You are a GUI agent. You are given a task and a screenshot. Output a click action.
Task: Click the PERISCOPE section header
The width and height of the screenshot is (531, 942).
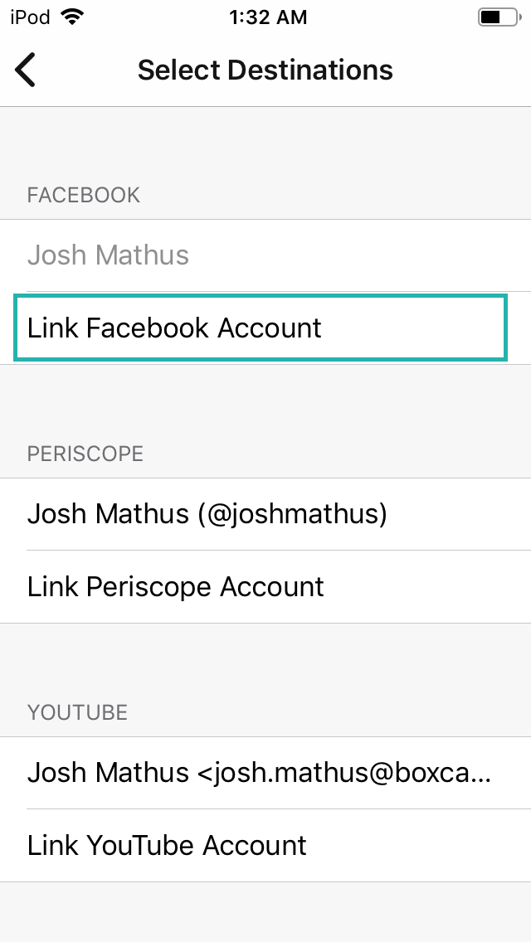[85, 454]
